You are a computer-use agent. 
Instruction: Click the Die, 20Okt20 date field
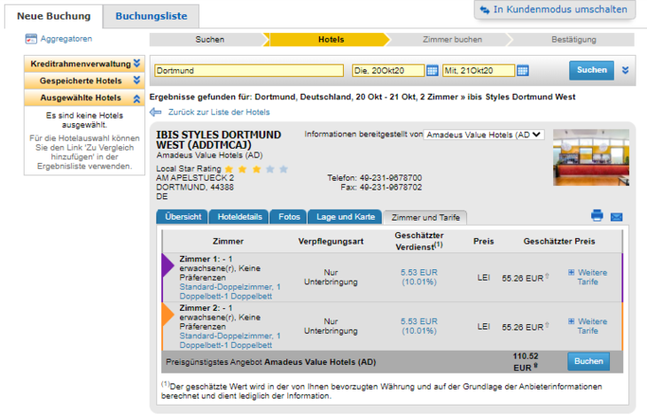pyautogui.click(x=388, y=71)
